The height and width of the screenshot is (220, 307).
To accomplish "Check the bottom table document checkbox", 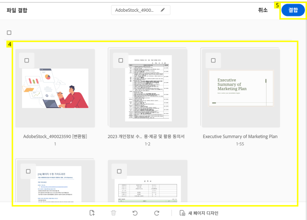I will [x=119, y=171].
